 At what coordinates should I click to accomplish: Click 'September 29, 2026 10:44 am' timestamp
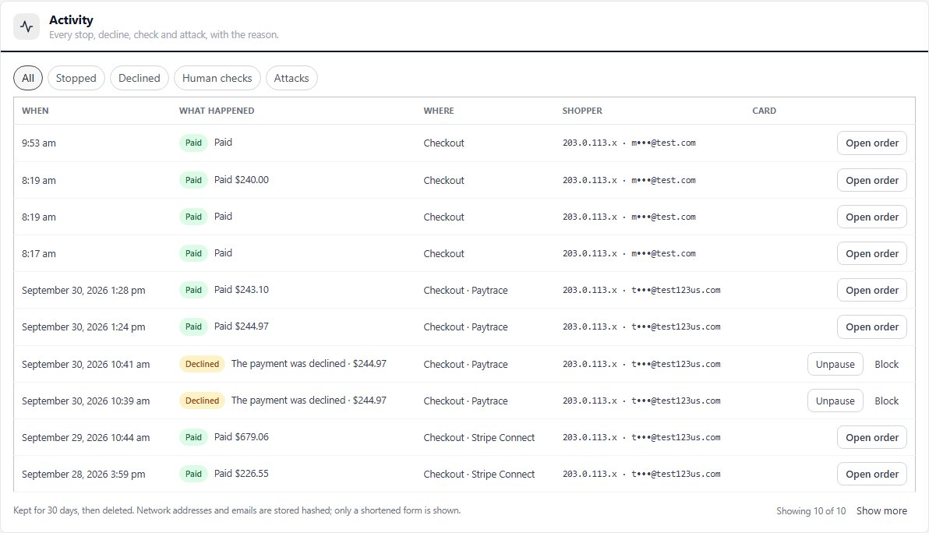pos(86,438)
